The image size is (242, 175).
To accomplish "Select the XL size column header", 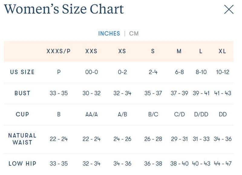I will click(x=222, y=51).
